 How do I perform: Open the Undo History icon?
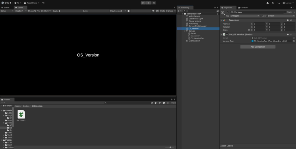point(273,3)
